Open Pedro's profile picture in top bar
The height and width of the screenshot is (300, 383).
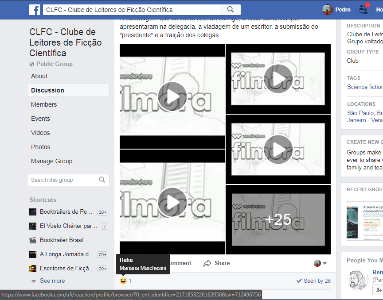pyautogui.click(x=327, y=10)
